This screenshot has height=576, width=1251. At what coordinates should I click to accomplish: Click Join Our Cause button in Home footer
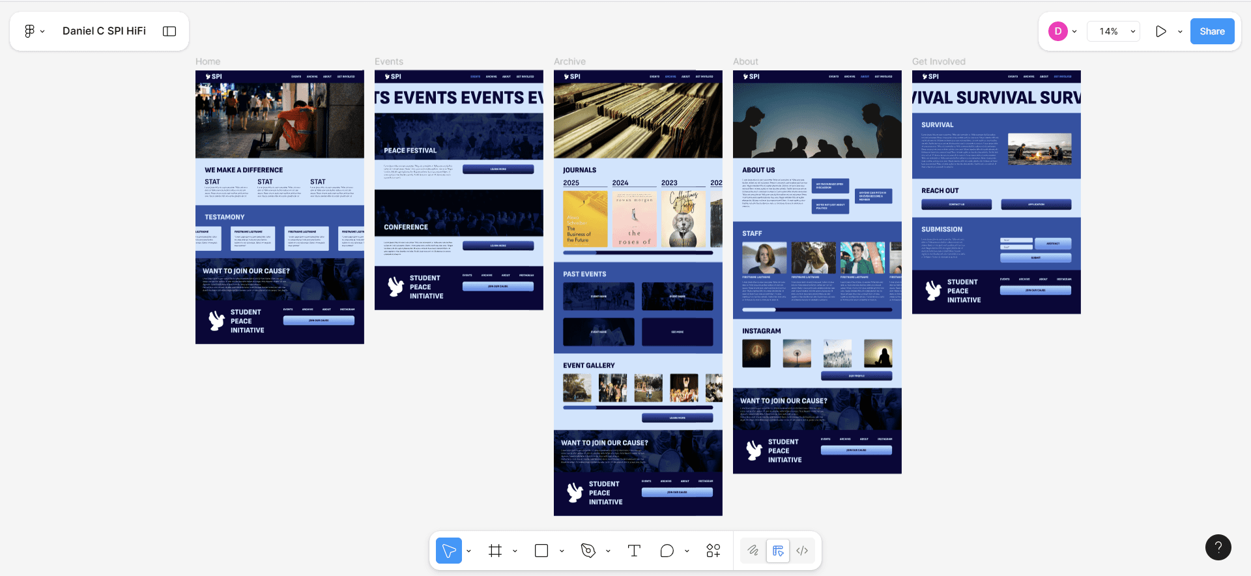[319, 321]
